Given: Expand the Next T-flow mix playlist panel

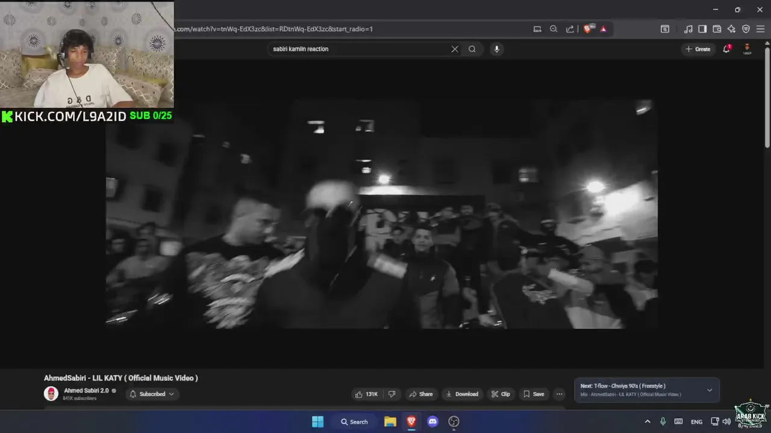Looking at the screenshot, I should (710, 390).
